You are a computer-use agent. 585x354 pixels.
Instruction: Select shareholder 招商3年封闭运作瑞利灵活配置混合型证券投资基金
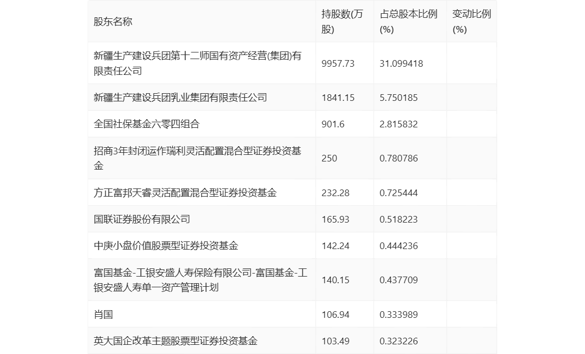click(x=197, y=158)
